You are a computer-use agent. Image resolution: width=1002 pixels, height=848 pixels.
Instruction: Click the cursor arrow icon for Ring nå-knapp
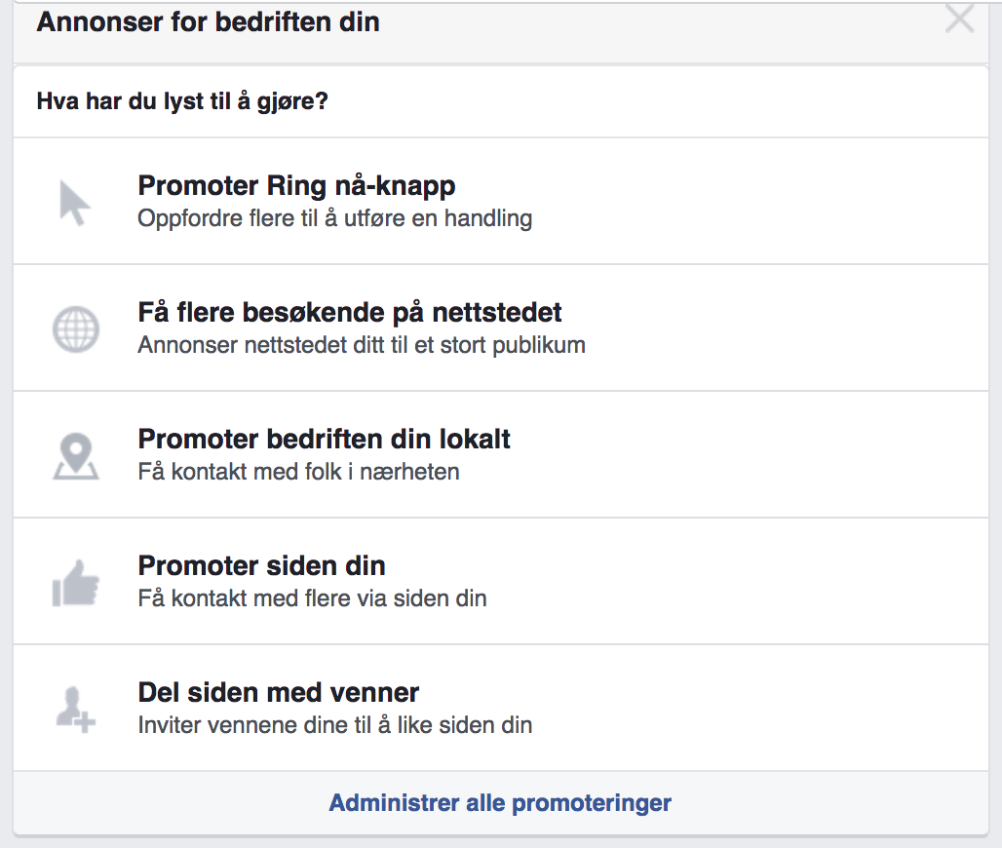75,203
